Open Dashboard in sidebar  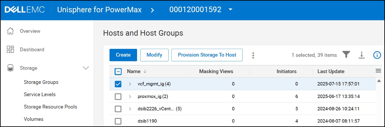tap(32, 50)
